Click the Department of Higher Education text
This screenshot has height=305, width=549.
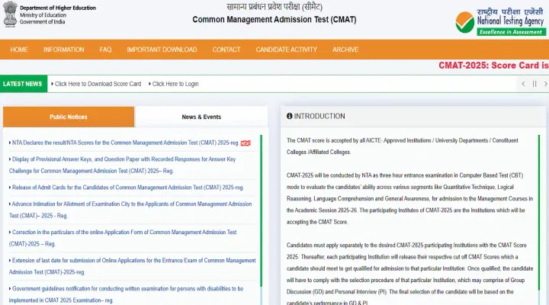pyautogui.click(x=58, y=8)
